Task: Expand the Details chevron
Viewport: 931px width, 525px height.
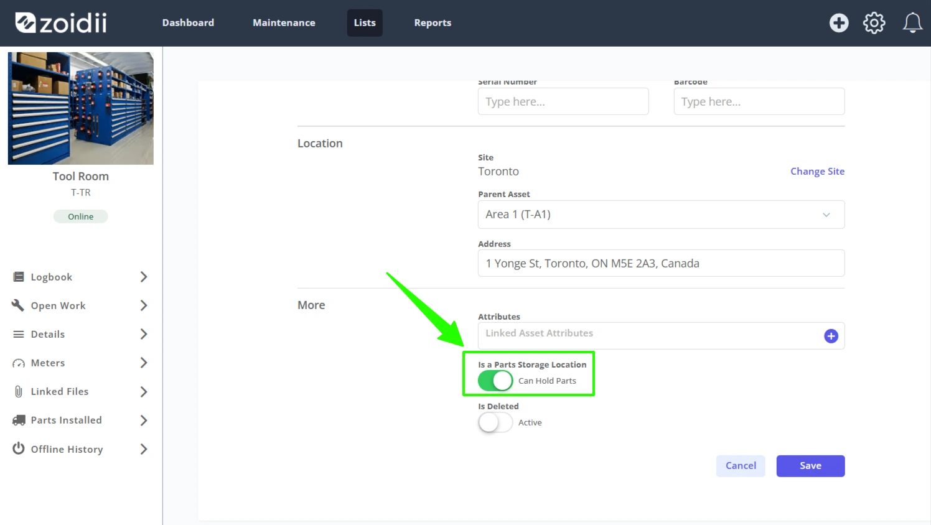Action: point(144,334)
